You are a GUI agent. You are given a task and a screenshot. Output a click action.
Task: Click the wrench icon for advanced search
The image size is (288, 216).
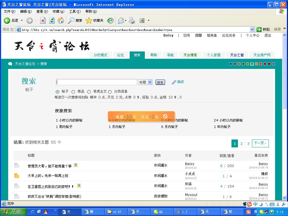pos(174,82)
